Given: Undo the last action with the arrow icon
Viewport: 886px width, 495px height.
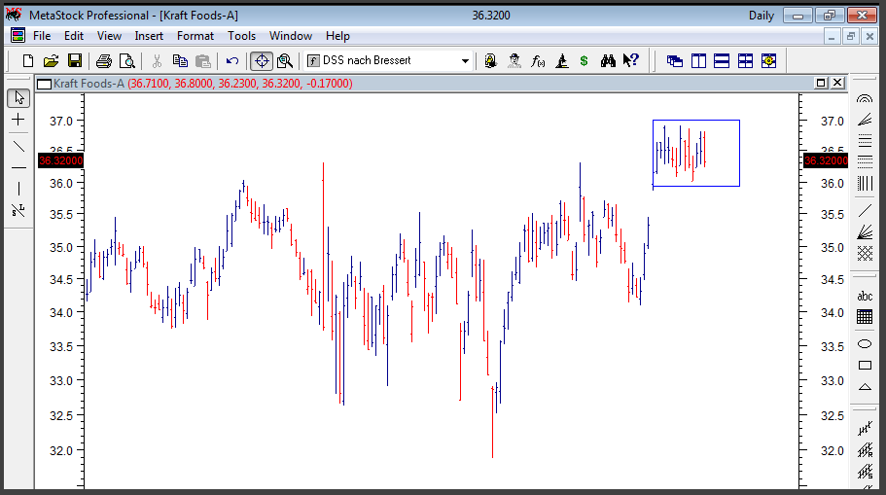Looking at the screenshot, I should 232,61.
